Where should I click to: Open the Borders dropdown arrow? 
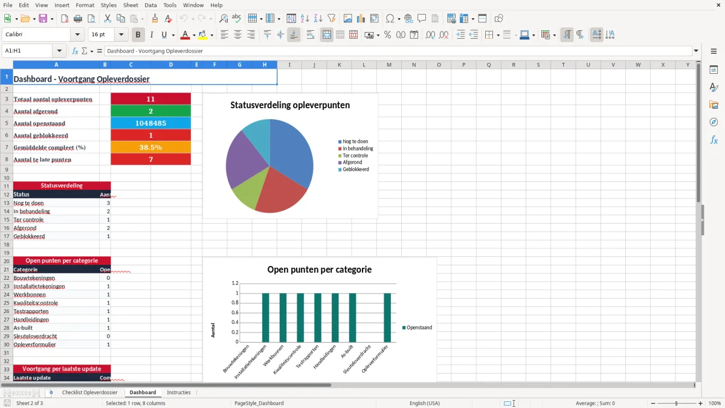498,35
